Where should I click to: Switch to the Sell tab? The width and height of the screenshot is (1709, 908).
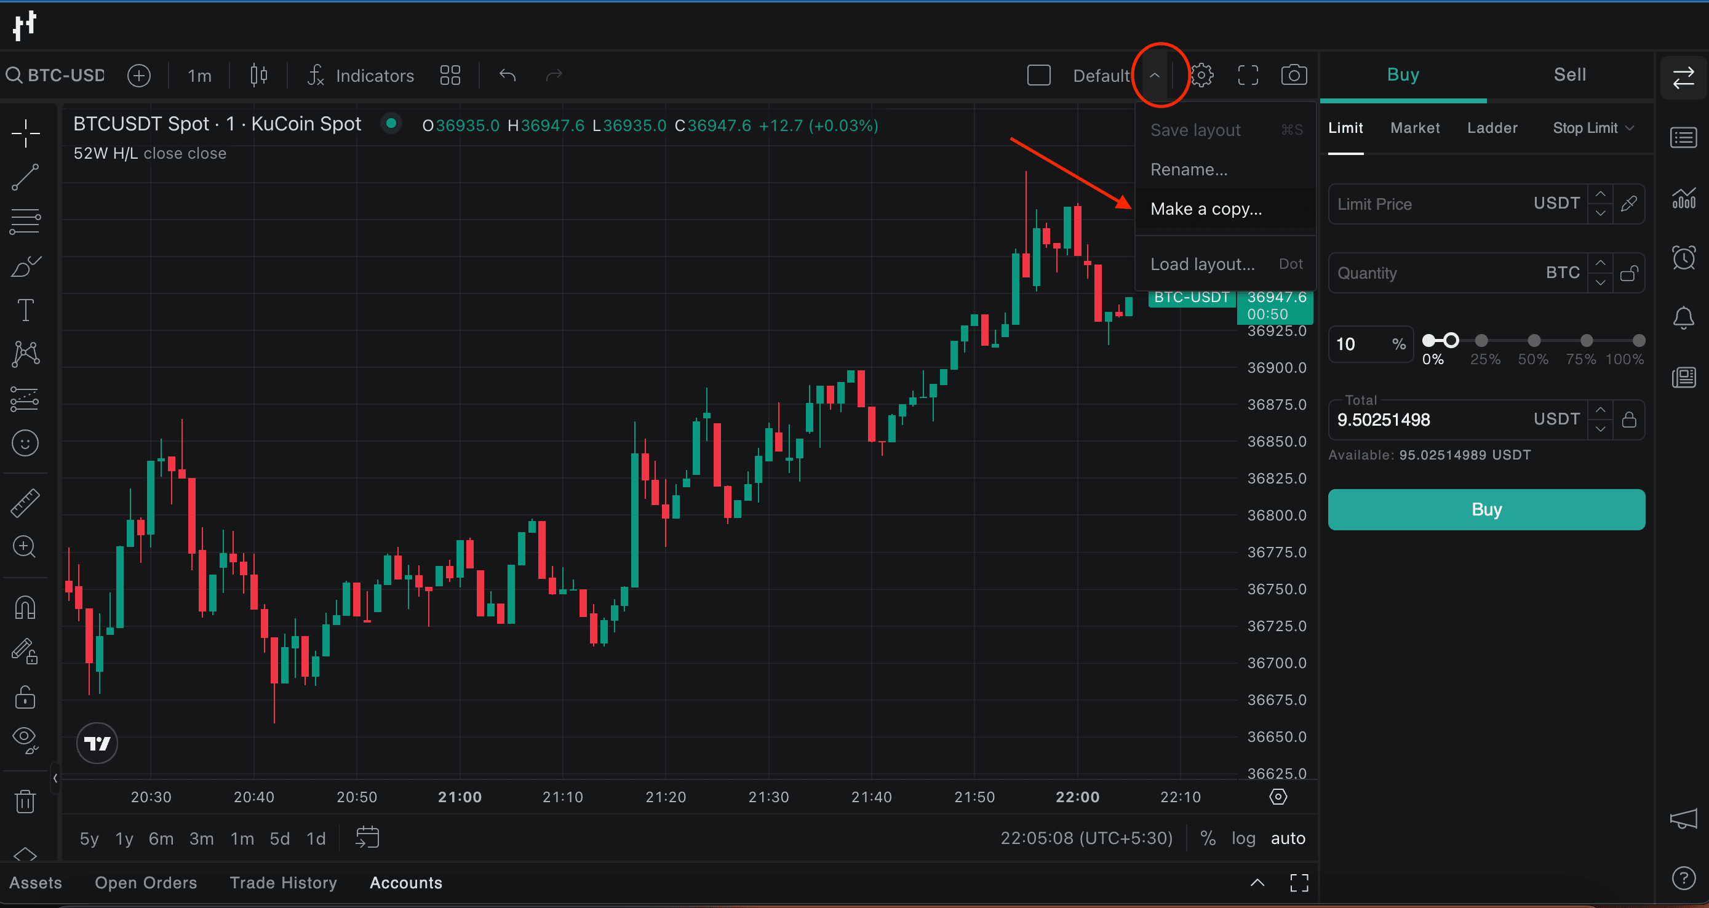(x=1570, y=75)
